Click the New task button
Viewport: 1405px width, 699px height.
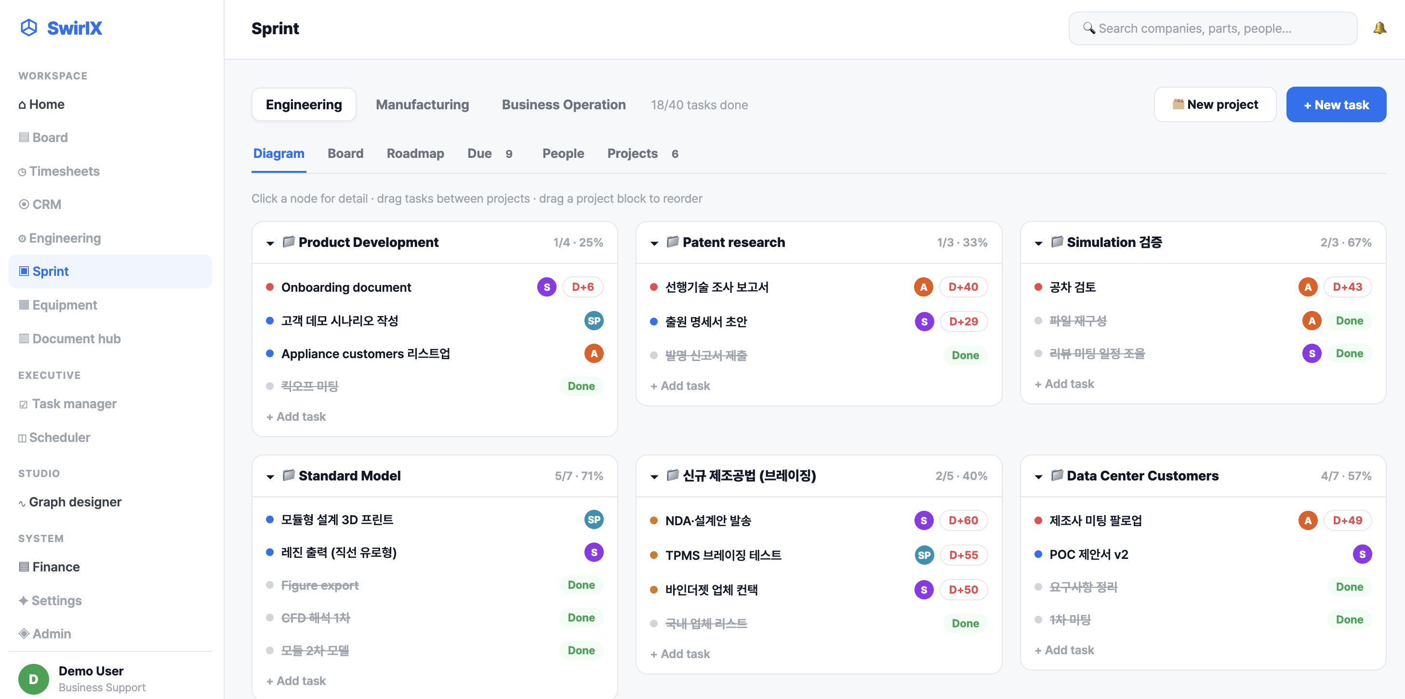tap(1336, 104)
